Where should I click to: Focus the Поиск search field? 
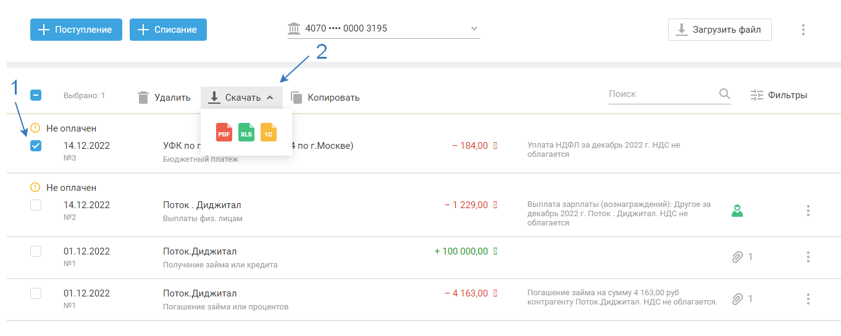coord(661,94)
